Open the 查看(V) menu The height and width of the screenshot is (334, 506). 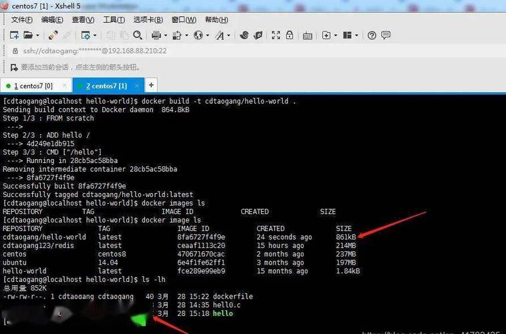click(x=83, y=19)
